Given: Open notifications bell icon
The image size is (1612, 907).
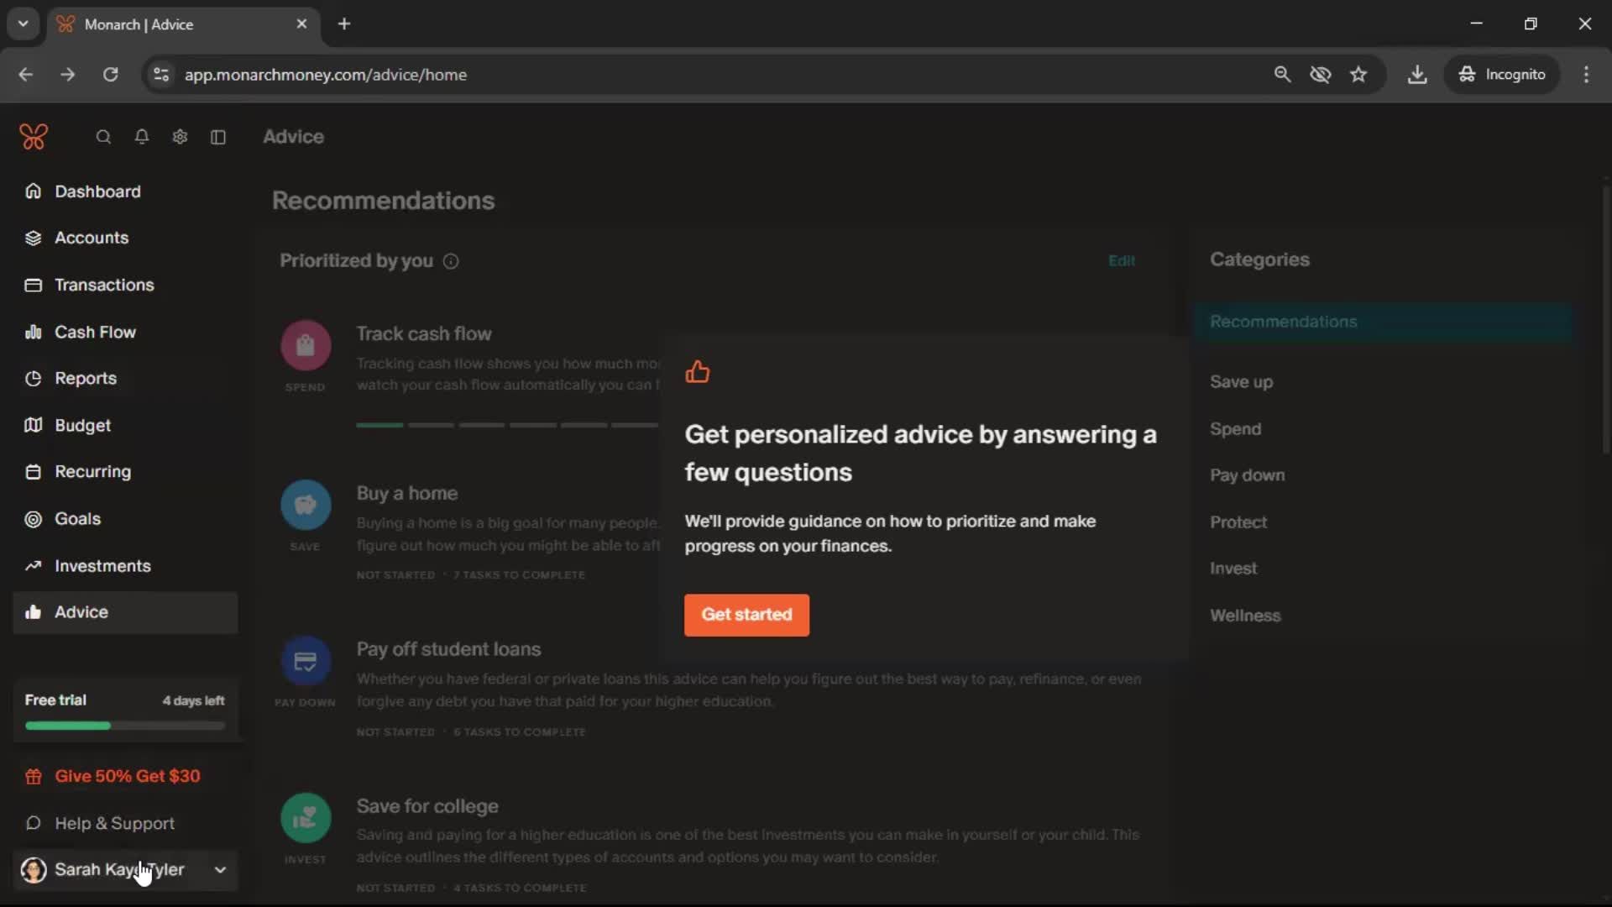Looking at the screenshot, I should pos(142,137).
